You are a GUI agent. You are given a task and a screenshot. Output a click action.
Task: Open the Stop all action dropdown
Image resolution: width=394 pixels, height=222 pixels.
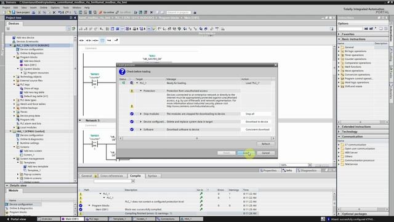pos(256,113)
